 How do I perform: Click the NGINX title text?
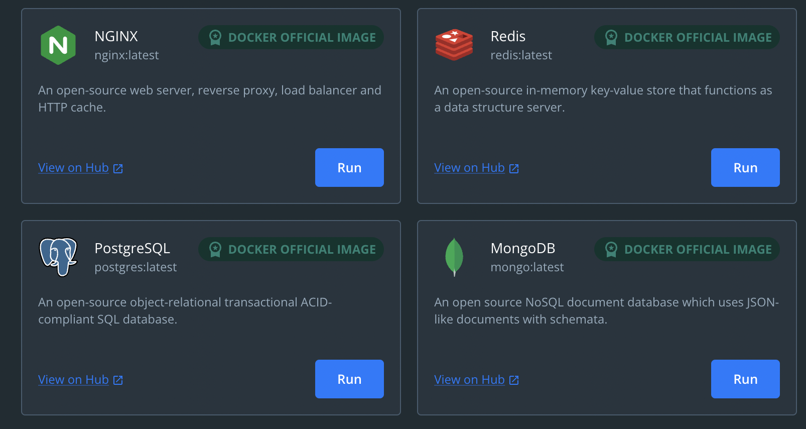pyautogui.click(x=116, y=36)
